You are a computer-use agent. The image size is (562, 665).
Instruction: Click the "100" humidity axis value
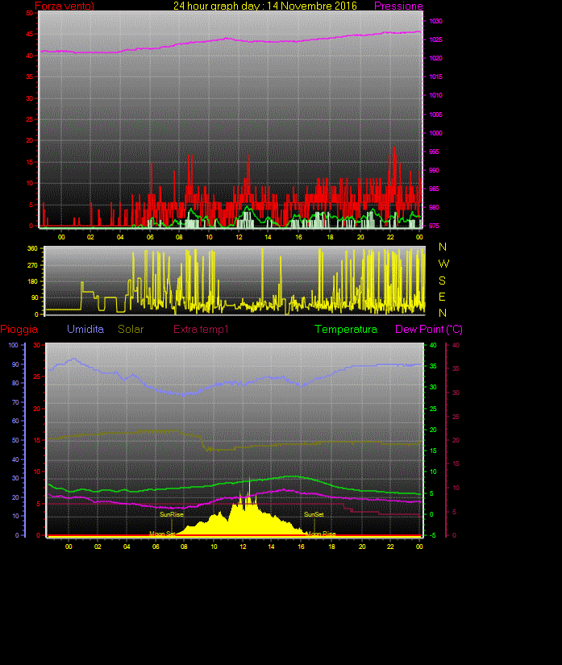(x=14, y=345)
